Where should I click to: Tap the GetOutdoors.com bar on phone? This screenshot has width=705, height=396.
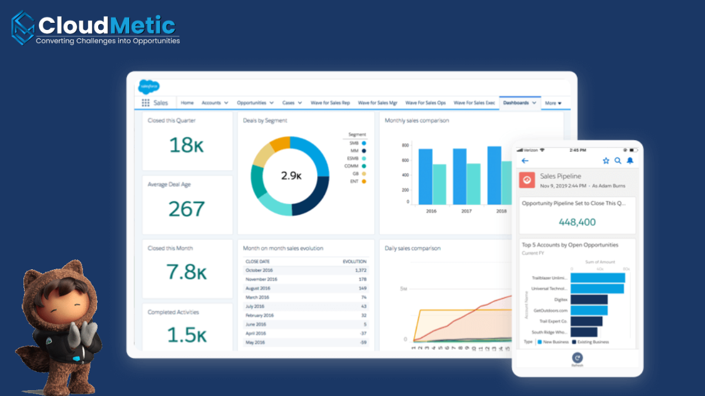[589, 310]
